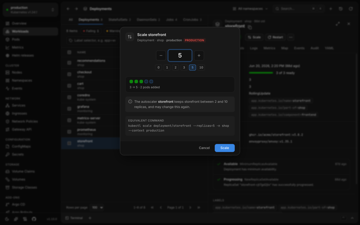Screen dimensions: 360x225
Task: Open Pods in the left sidebar
Action: (x=30, y=39)
